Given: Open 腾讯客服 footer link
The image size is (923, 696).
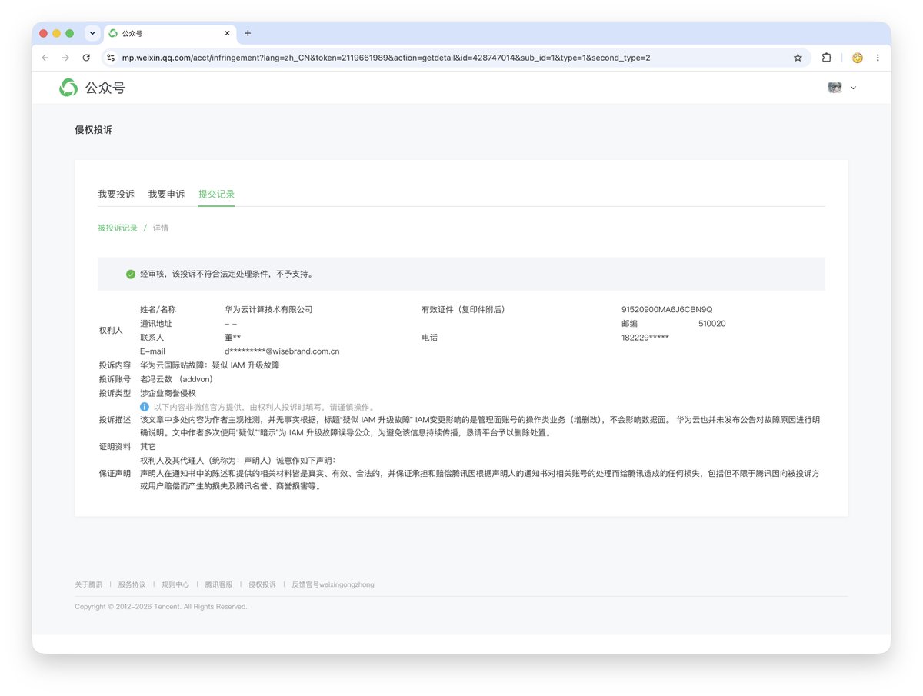Looking at the screenshot, I should click(x=218, y=584).
